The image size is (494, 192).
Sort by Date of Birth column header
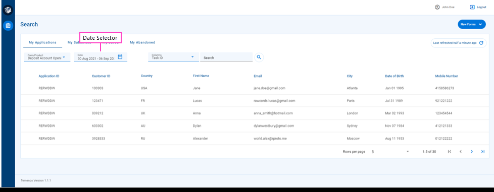[394, 76]
